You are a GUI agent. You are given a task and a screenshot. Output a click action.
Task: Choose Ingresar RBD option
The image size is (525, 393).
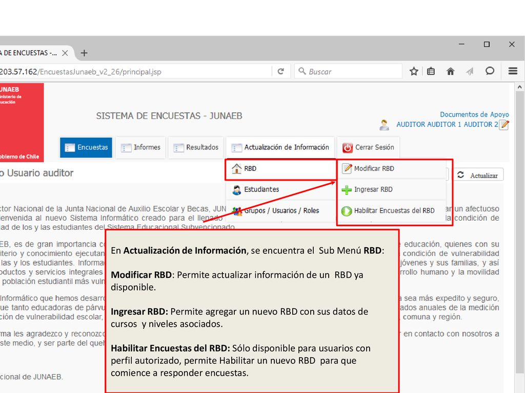click(x=392, y=190)
